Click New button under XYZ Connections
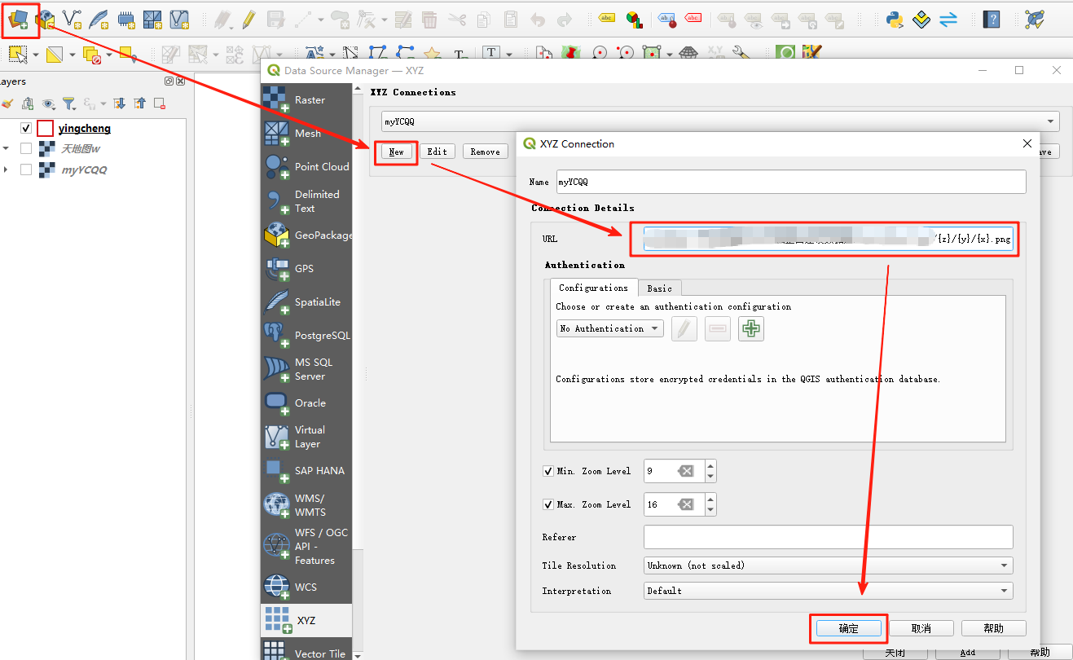The height and width of the screenshot is (660, 1073). point(397,152)
